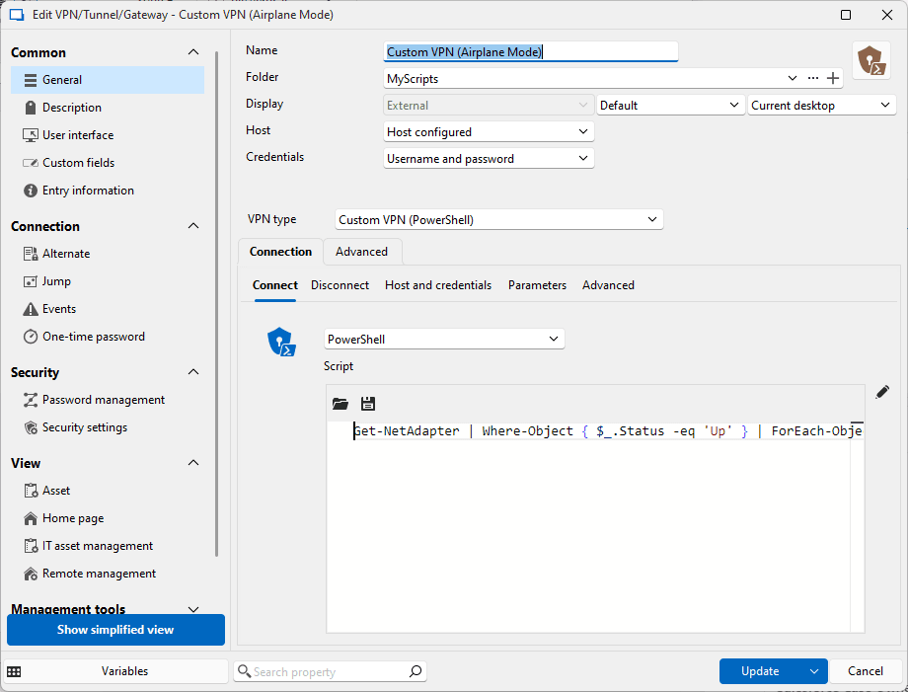The height and width of the screenshot is (692, 908).
Task: Click the open script file folder icon
Action: 340,404
